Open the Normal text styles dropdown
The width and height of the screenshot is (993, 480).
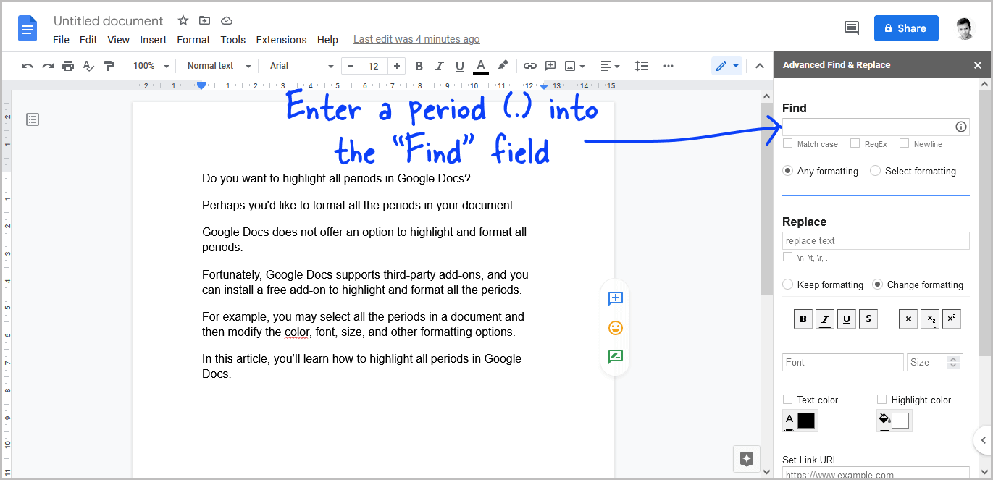tap(217, 65)
